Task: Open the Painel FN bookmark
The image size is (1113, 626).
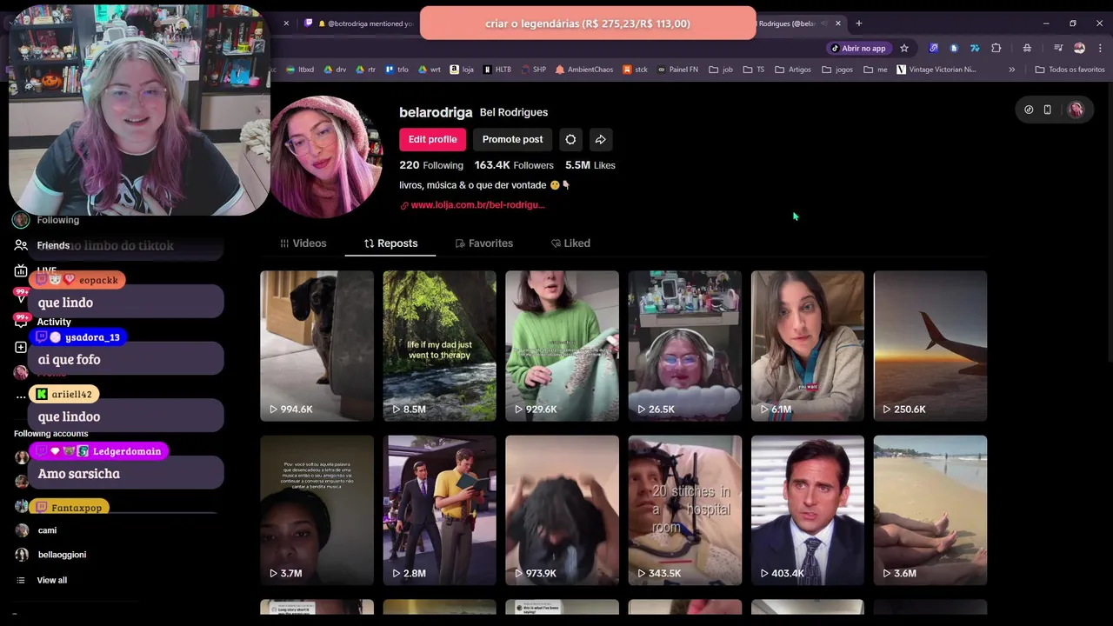Action: click(x=676, y=70)
